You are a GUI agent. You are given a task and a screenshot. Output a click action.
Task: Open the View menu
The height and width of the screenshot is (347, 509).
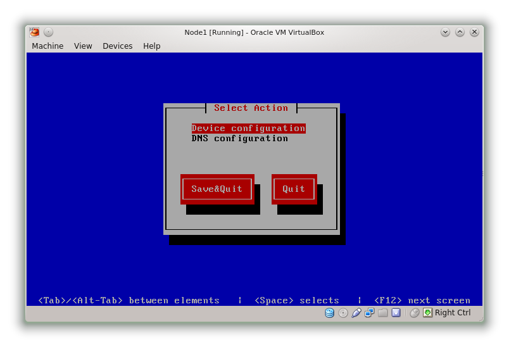coord(83,46)
